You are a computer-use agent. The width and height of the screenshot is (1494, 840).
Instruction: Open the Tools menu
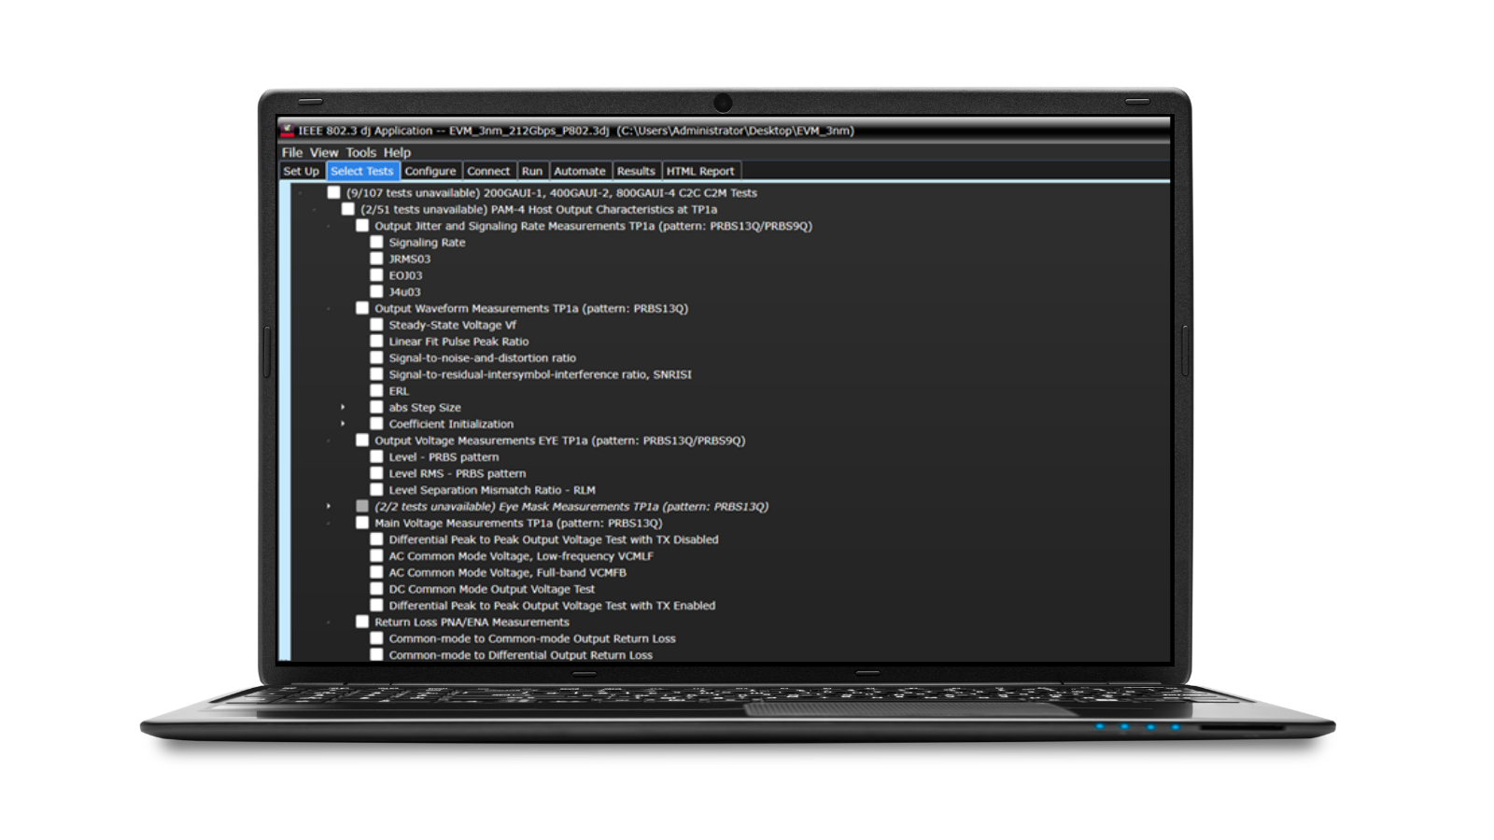[x=360, y=152]
